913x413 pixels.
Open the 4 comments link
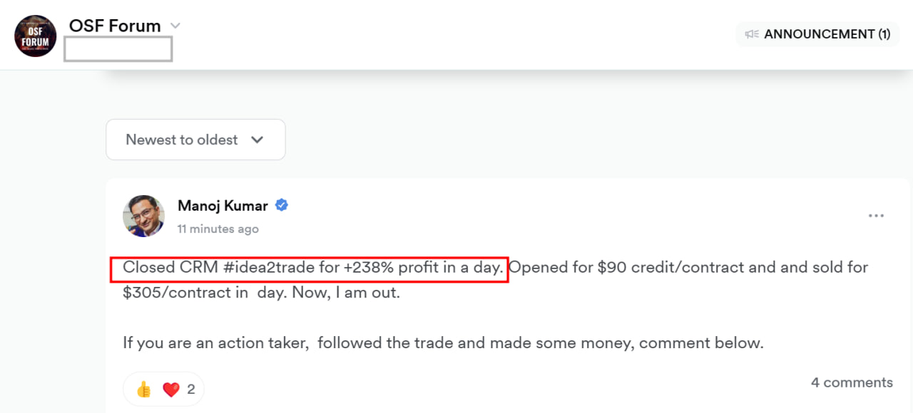(852, 382)
